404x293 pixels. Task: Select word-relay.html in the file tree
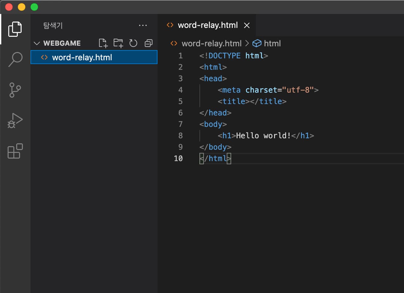click(x=82, y=57)
